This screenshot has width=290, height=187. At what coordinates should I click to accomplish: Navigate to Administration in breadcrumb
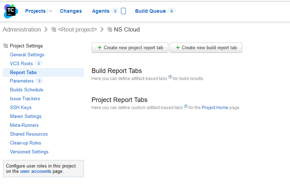pos(22,30)
